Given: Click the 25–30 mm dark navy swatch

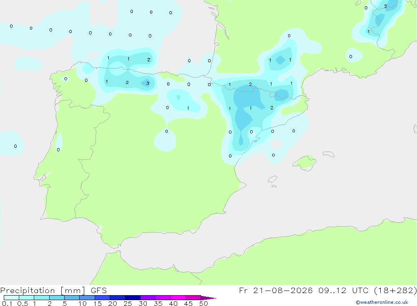Looking at the screenshot, I should (x=133, y=298).
